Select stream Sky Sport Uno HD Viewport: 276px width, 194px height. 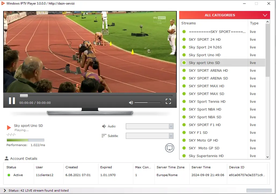coord(223,55)
